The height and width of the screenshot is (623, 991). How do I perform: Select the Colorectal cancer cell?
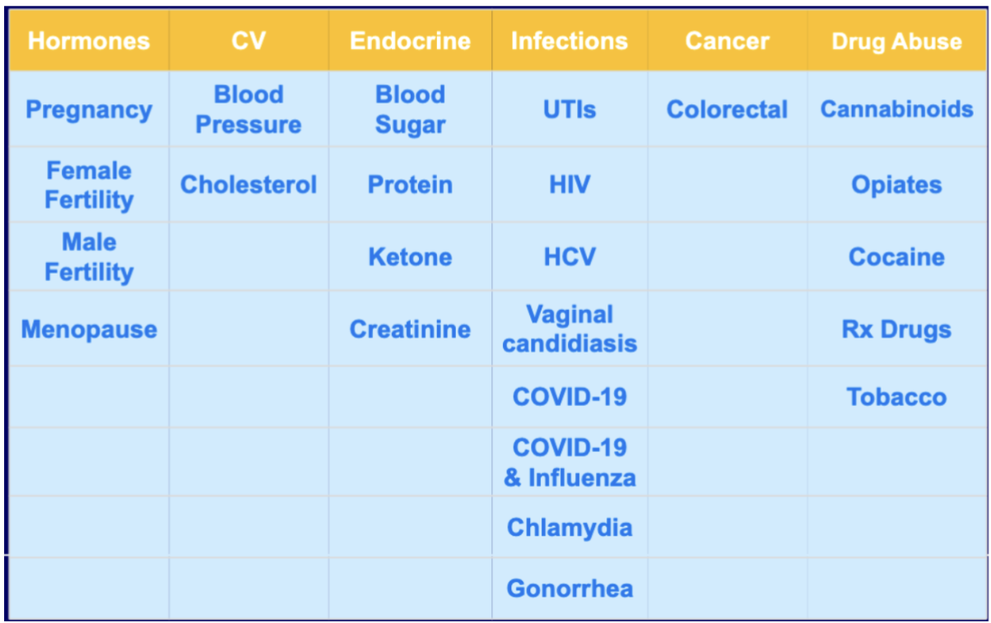[x=727, y=109]
